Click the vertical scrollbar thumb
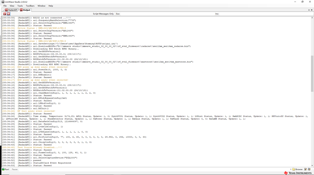The image size is (314, 175). pos(312,74)
